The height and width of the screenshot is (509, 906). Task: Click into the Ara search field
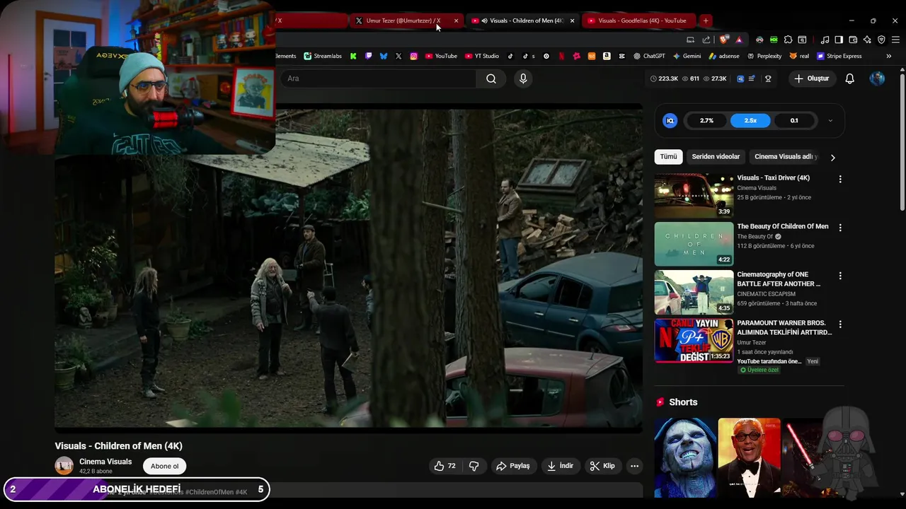click(379, 78)
